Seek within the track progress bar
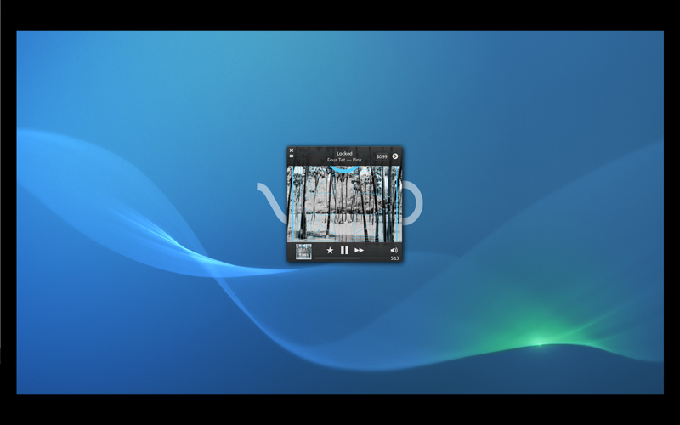The height and width of the screenshot is (425, 680). (351, 258)
